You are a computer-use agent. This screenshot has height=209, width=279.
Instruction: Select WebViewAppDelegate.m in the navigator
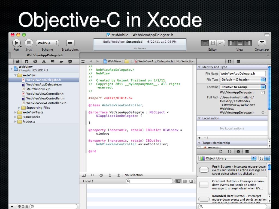44,85
